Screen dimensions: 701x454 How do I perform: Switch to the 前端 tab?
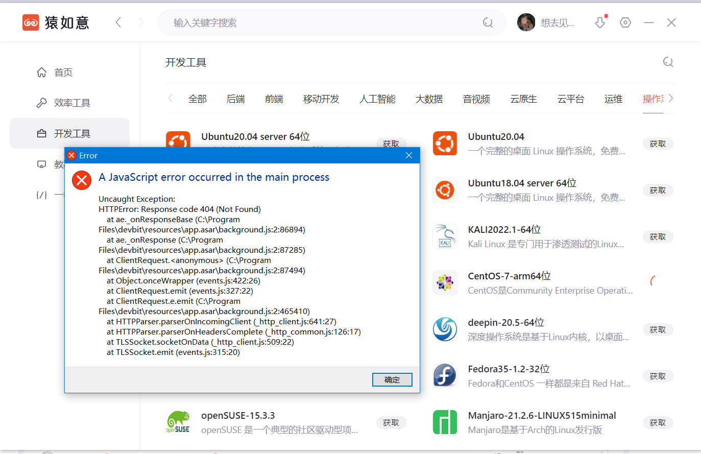tap(274, 99)
